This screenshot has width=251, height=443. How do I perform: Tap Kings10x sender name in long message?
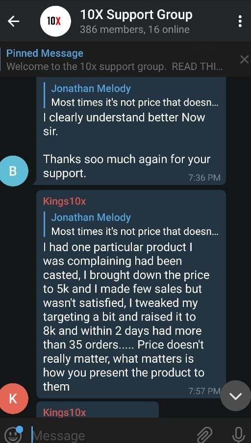[x=64, y=202]
